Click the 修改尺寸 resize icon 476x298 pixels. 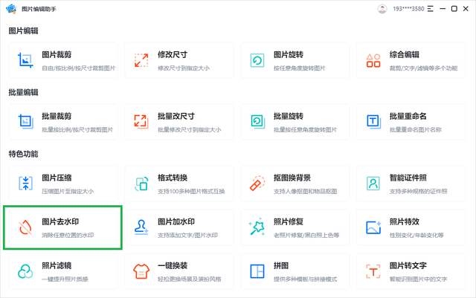pyautogui.click(x=141, y=60)
